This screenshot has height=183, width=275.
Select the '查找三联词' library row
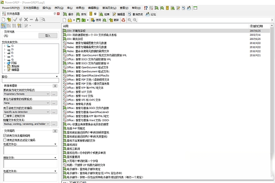tap(166, 149)
